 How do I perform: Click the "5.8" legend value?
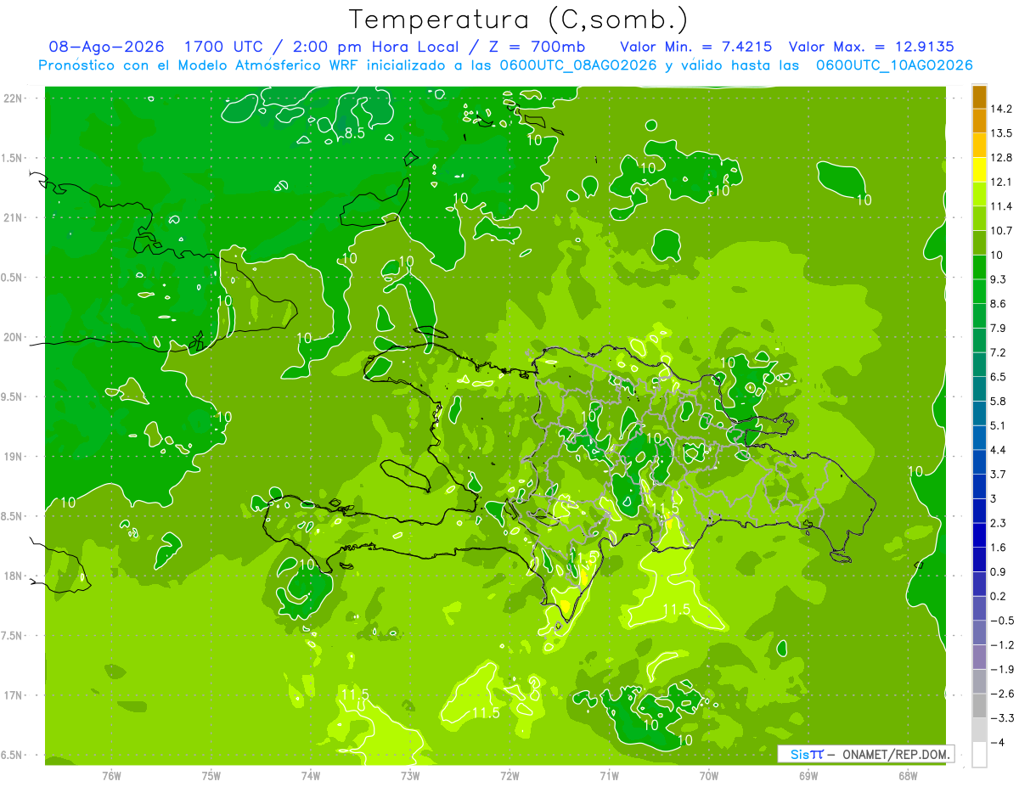click(x=999, y=402)
